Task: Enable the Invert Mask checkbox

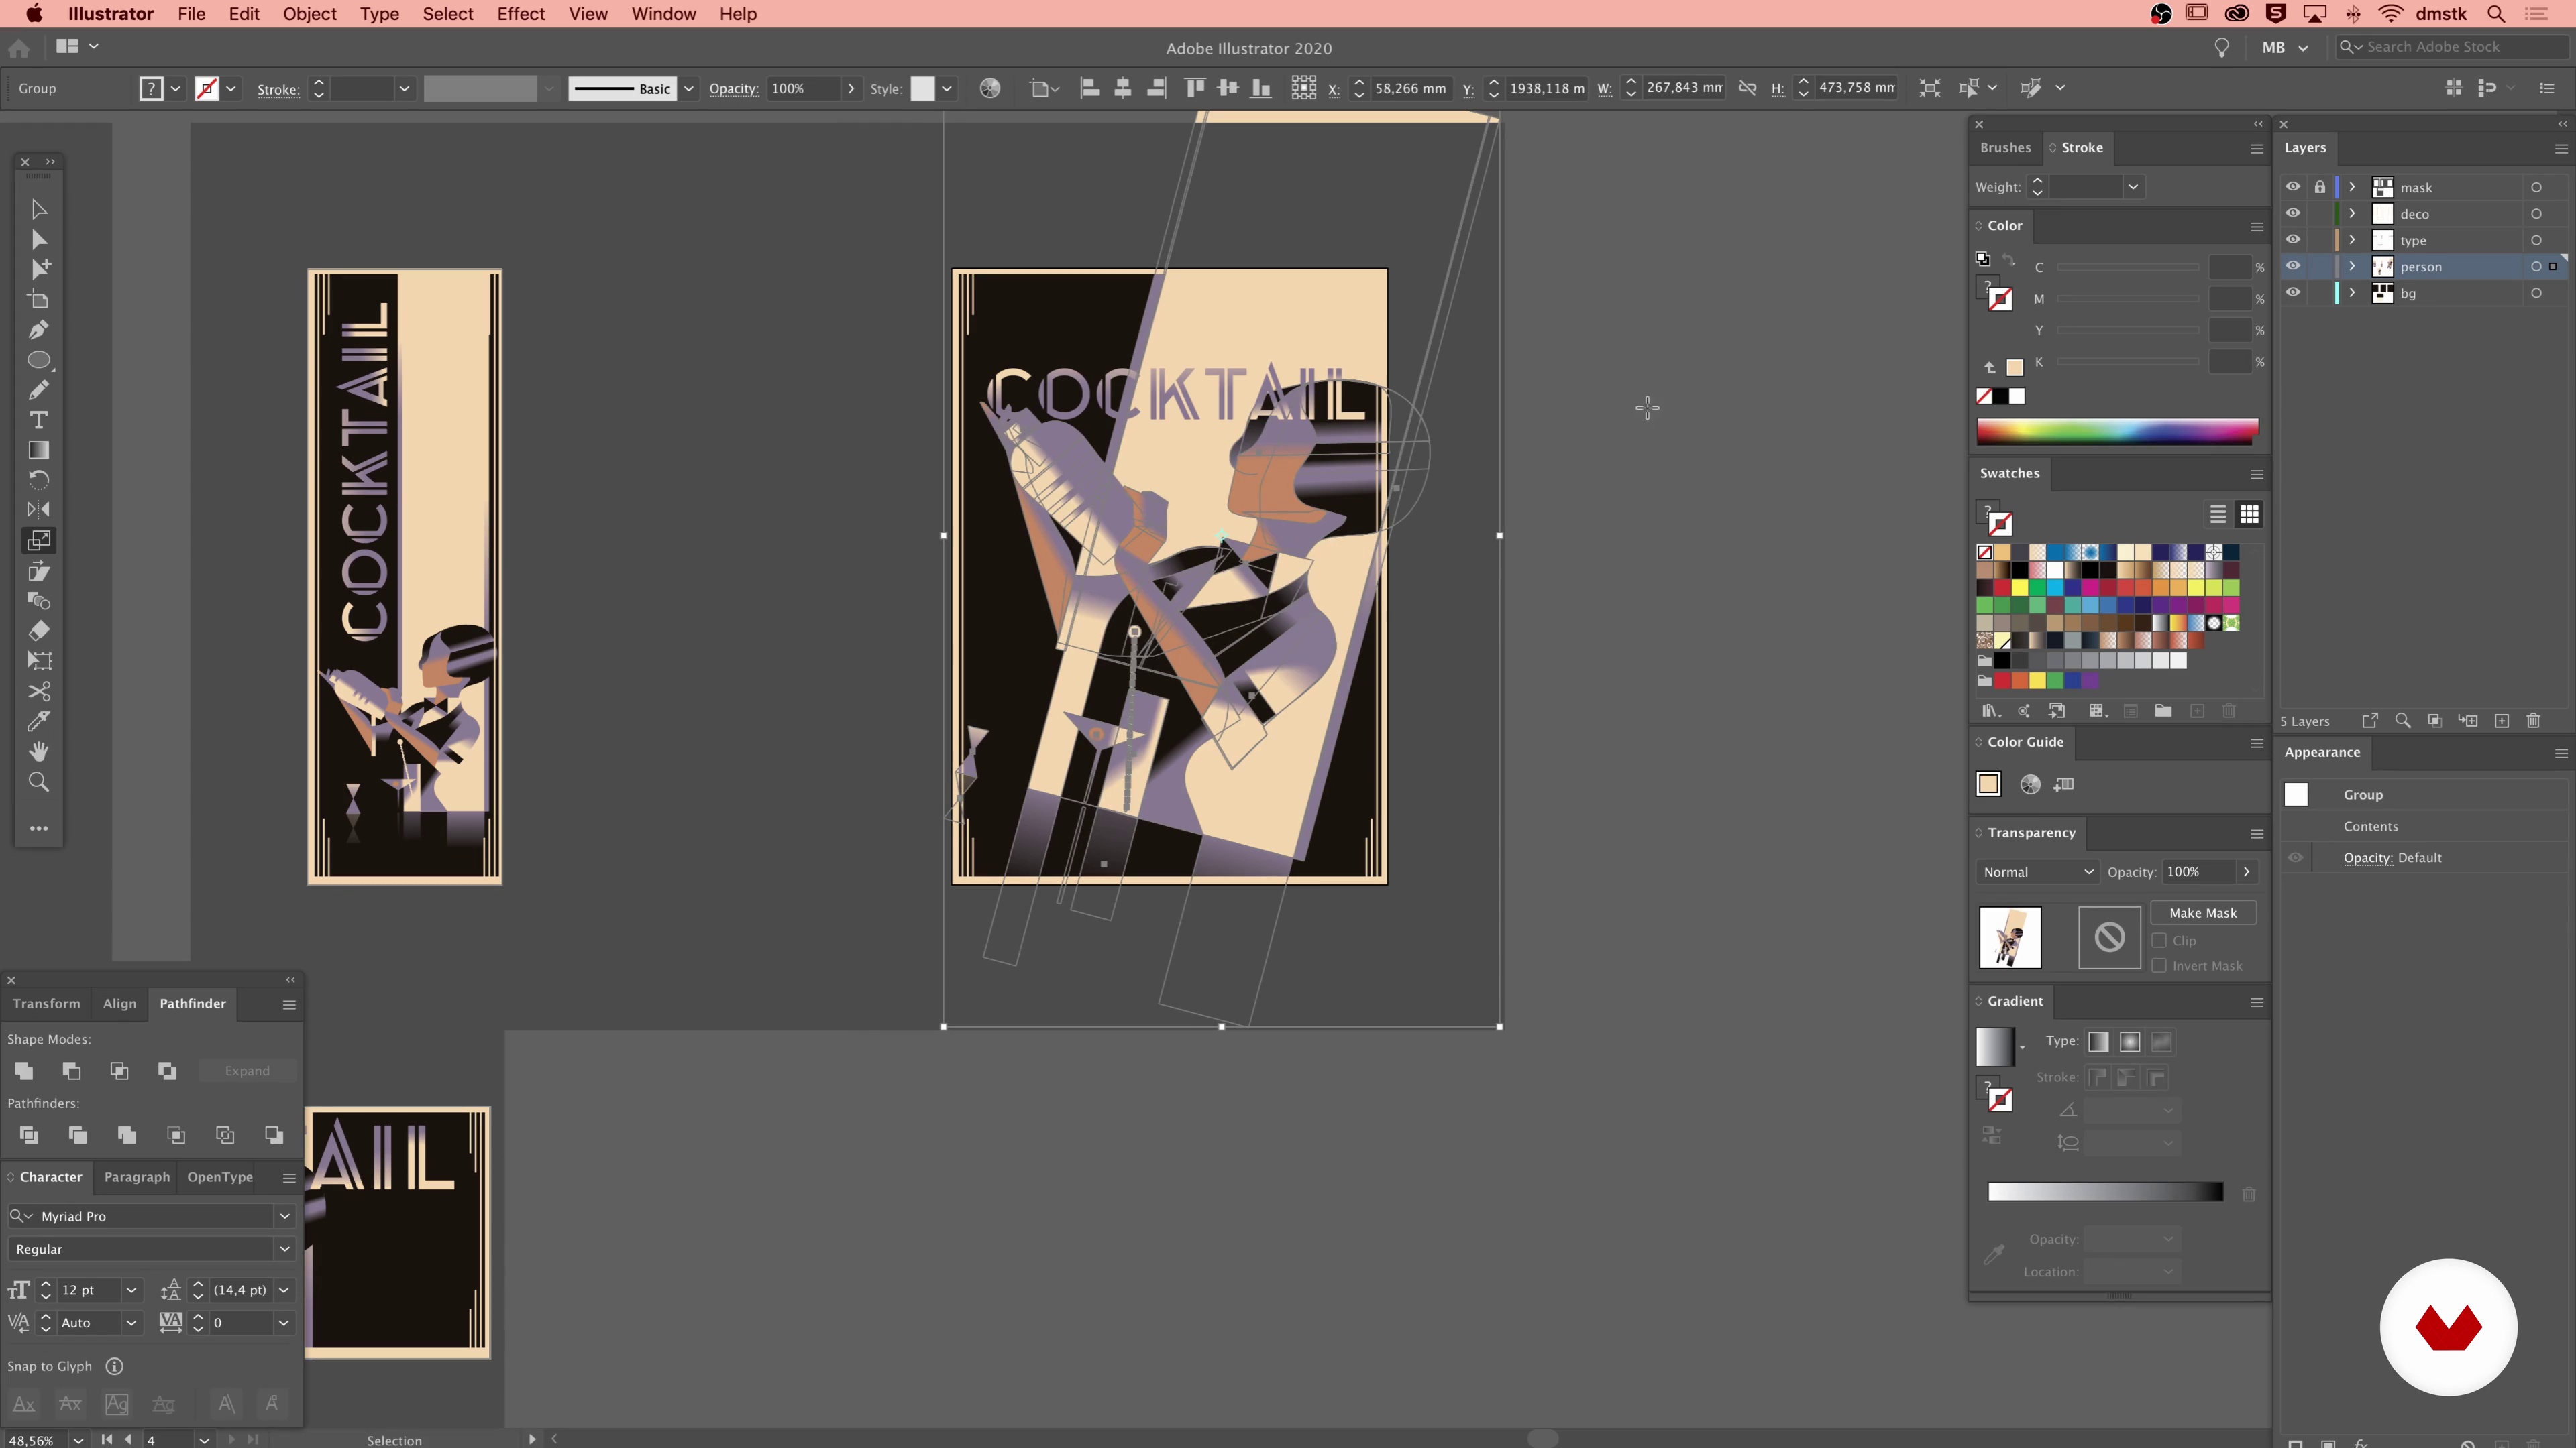Action: click(2159, 965)
